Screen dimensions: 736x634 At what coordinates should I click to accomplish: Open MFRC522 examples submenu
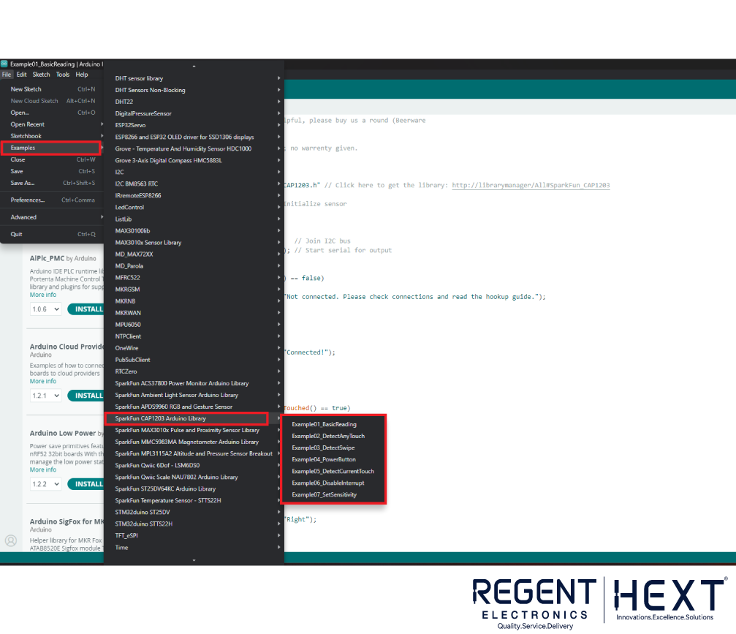[x=194, y=278]
